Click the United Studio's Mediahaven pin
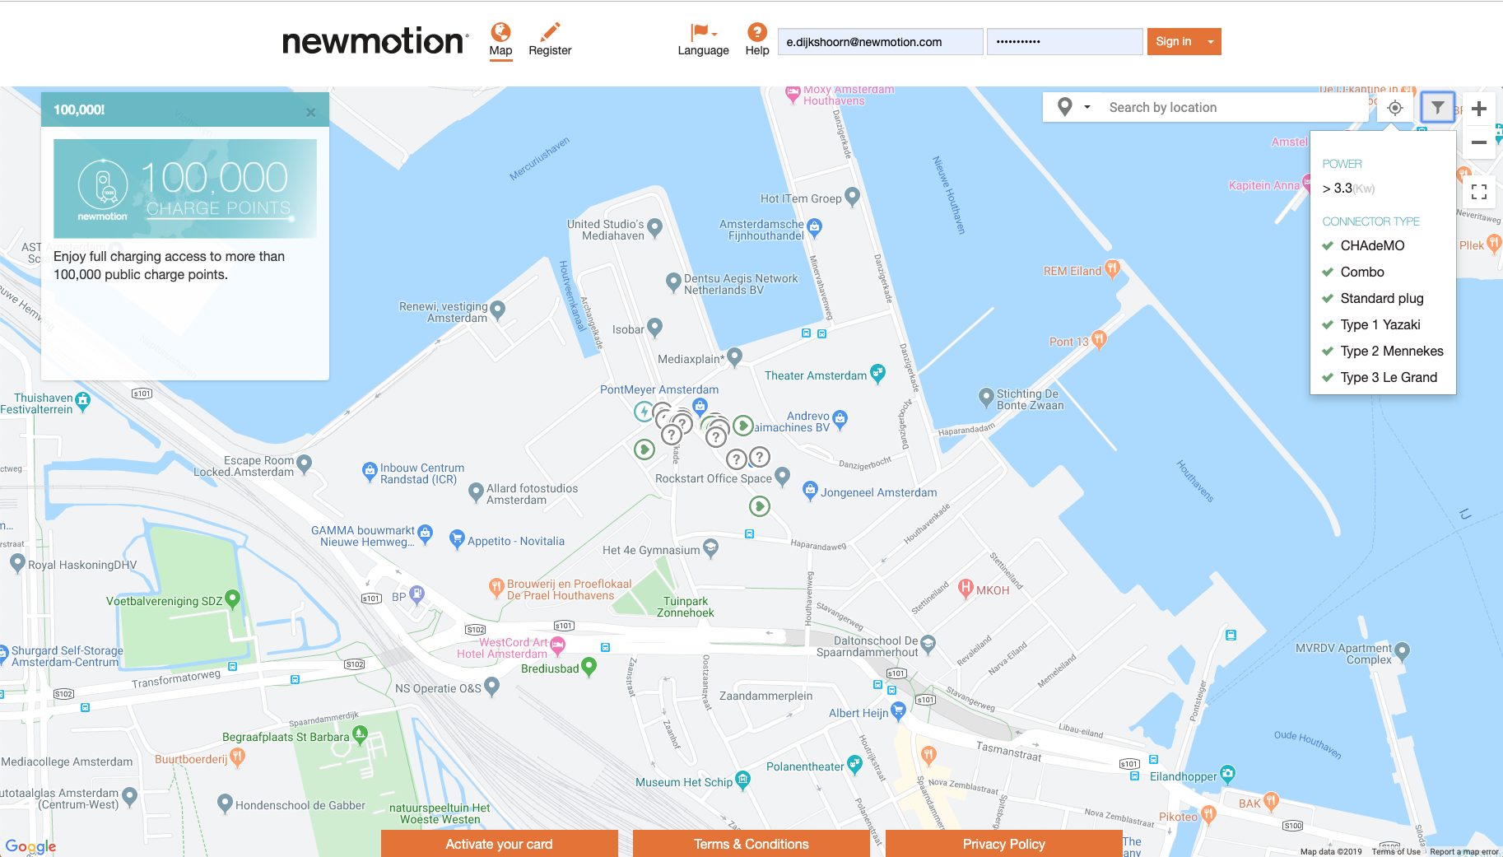Image resolution: width=1503 pixels, height=857 pixels. click(655, 228)
